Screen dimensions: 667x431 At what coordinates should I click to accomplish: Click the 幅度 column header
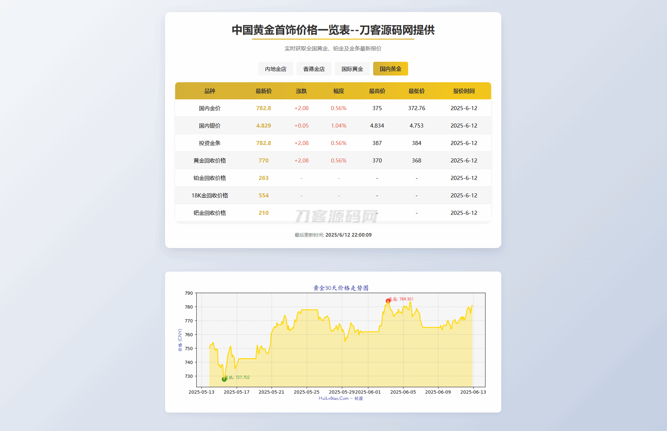click(338, 91)
